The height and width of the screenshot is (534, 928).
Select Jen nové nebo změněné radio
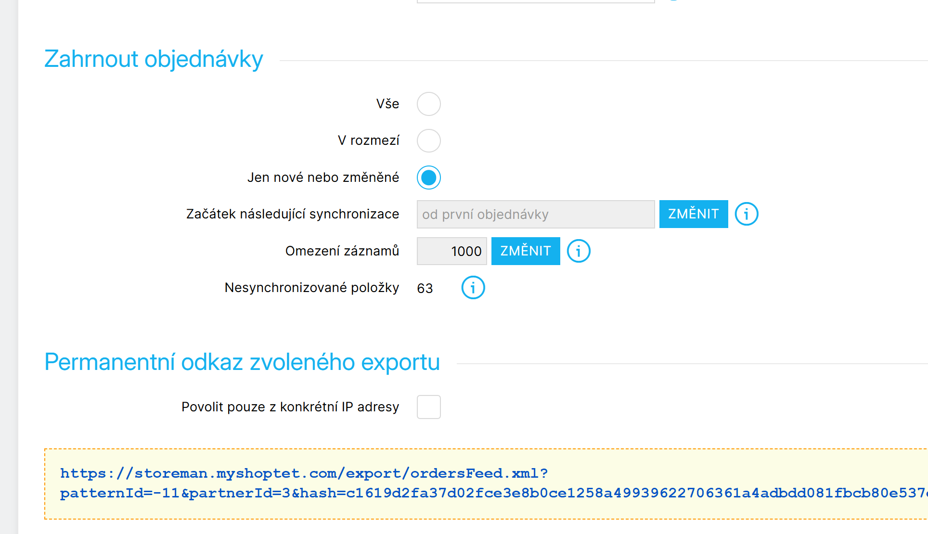click(428, 178)
